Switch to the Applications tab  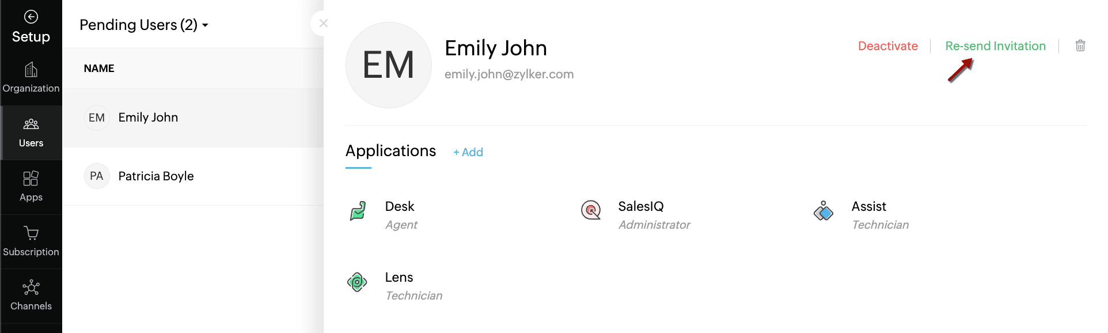tap(390, 151)
